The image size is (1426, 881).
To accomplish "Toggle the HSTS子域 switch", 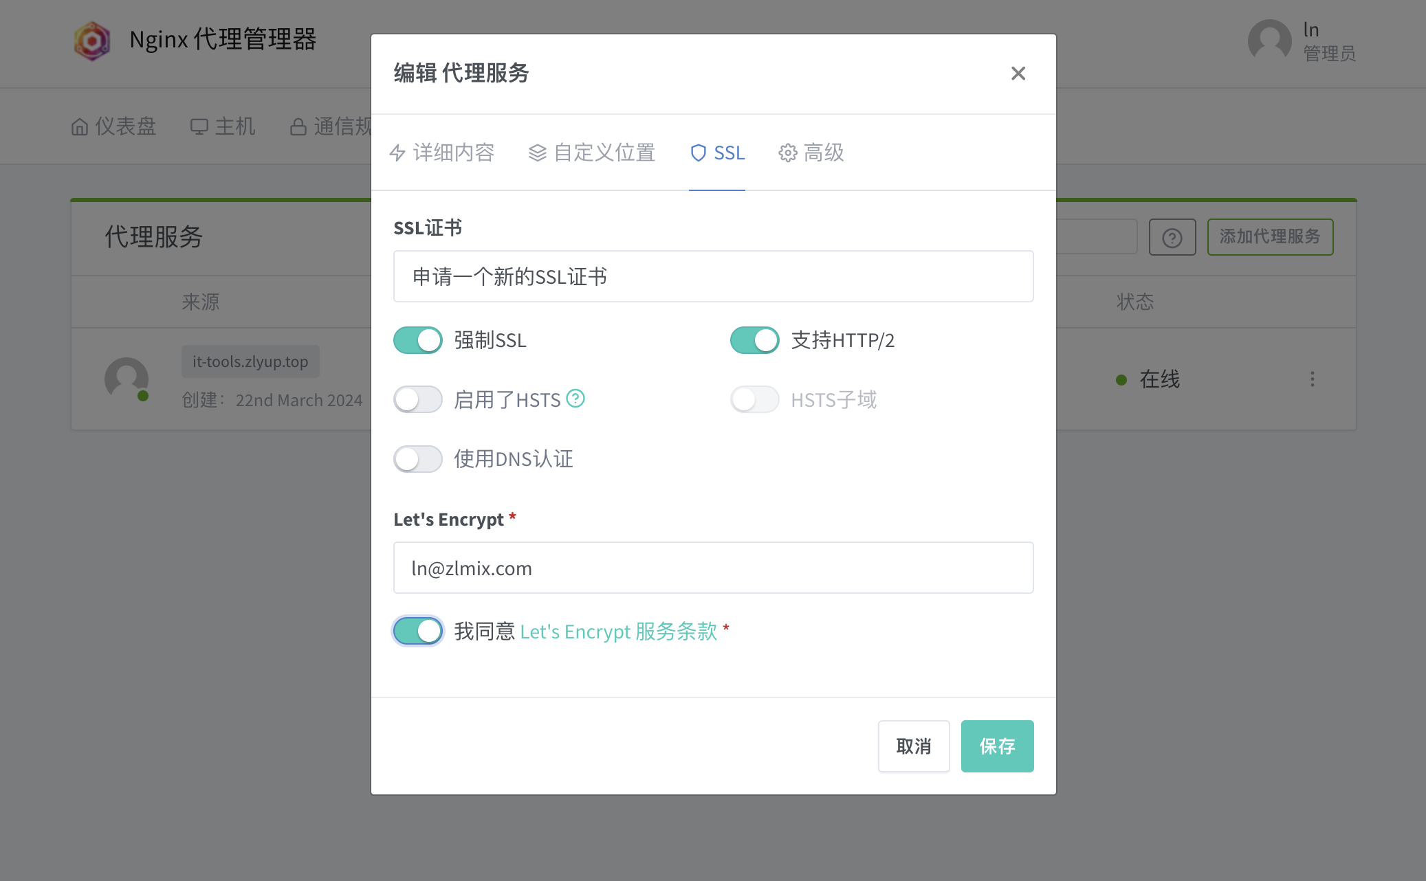I will coord(755,399).
